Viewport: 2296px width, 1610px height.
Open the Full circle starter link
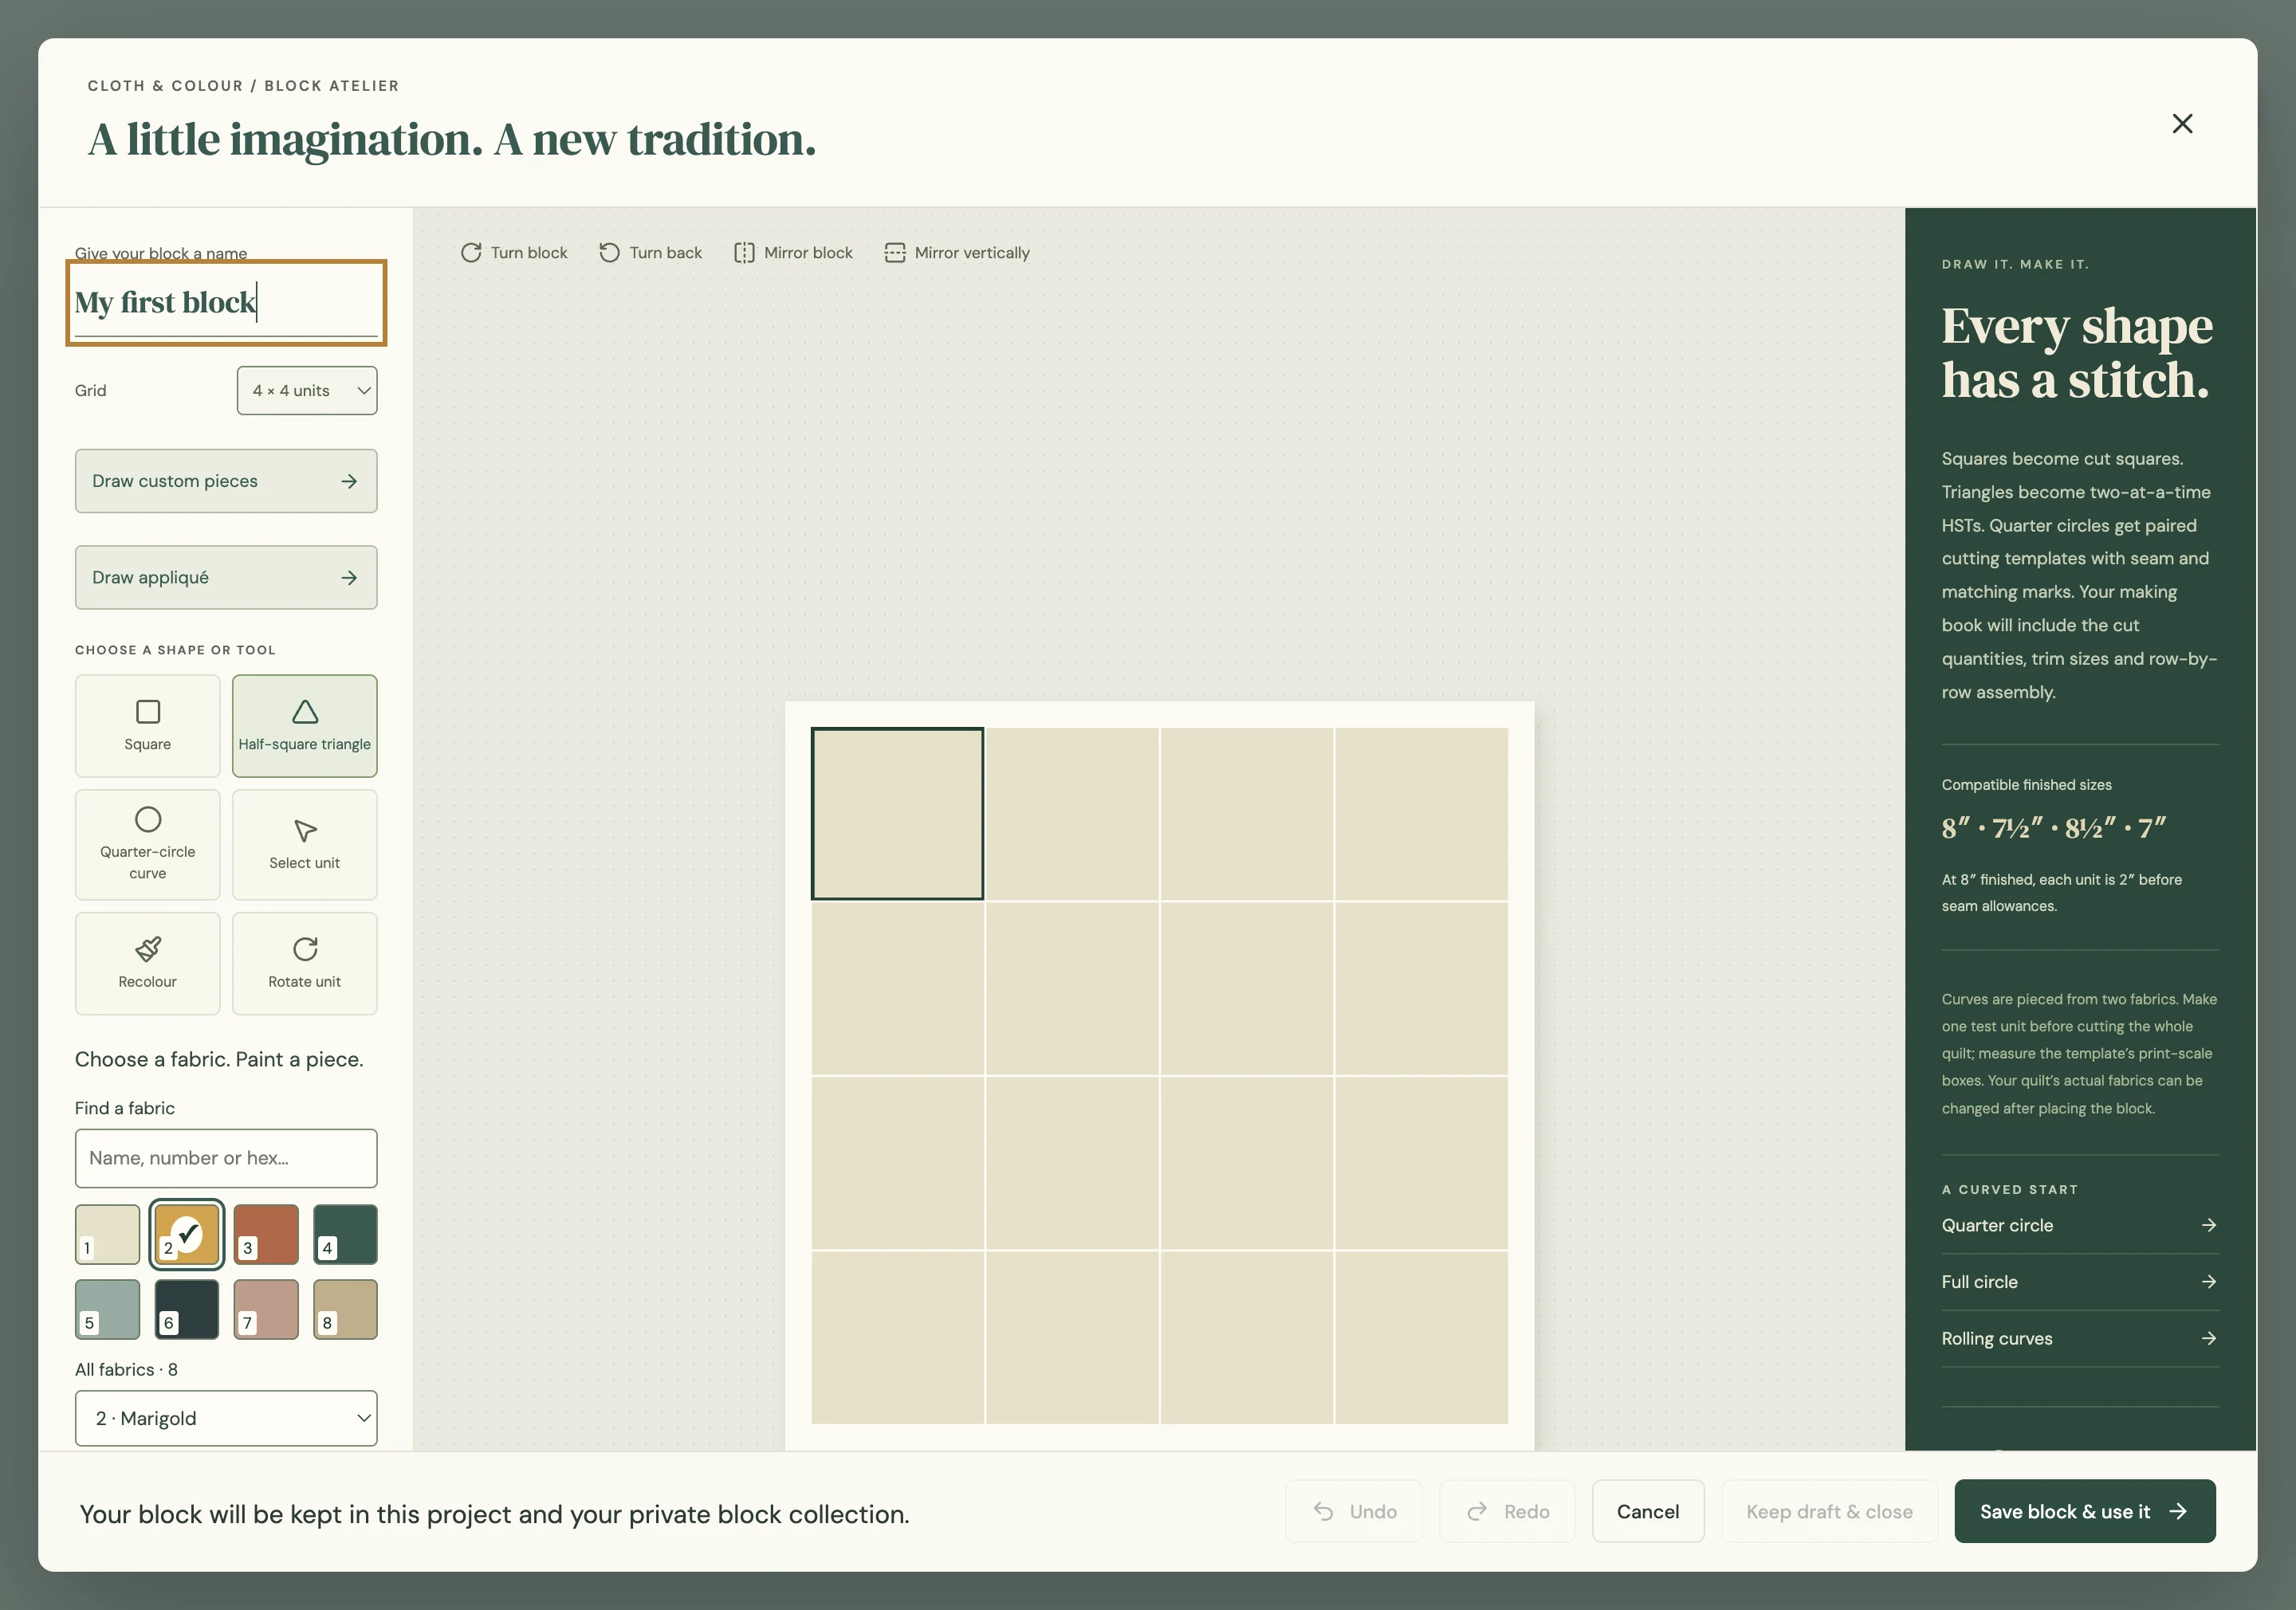click(2079, 1282)
